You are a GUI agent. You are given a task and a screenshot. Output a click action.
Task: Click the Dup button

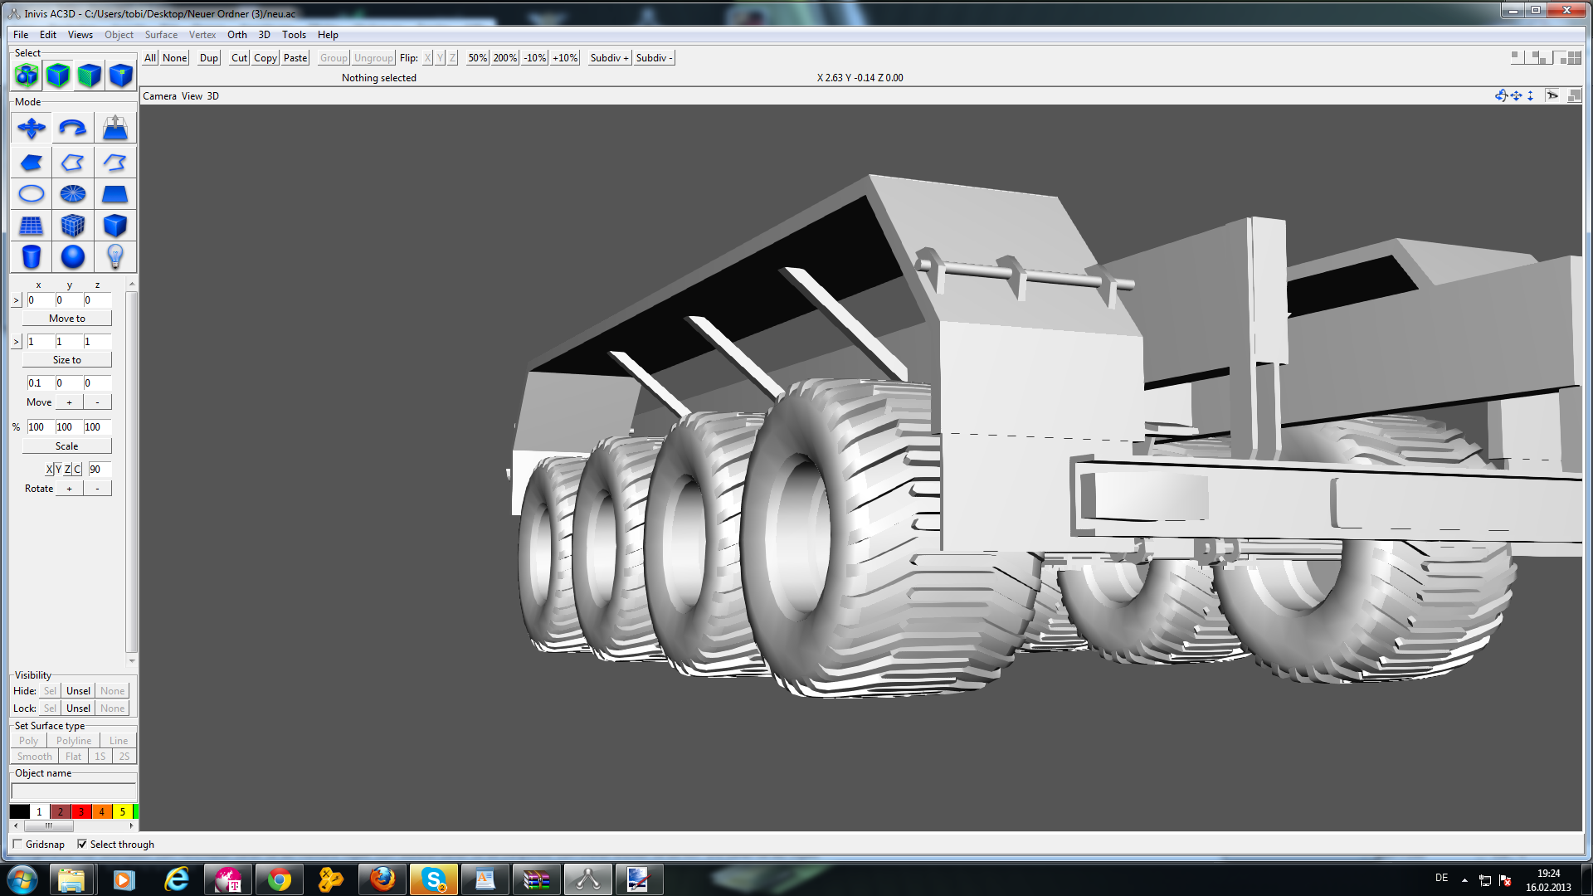[x=209, y=58]
